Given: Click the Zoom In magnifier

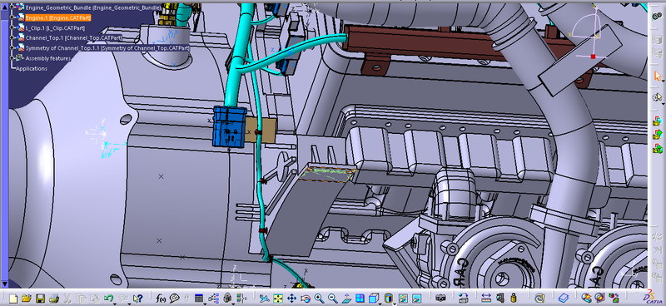Looking at the screenshot, I should [x=319, y=299].
